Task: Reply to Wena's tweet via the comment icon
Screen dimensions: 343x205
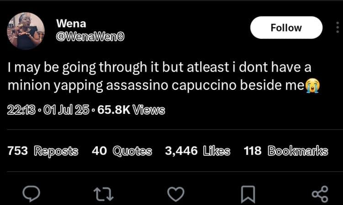Action: pos(33,195)
